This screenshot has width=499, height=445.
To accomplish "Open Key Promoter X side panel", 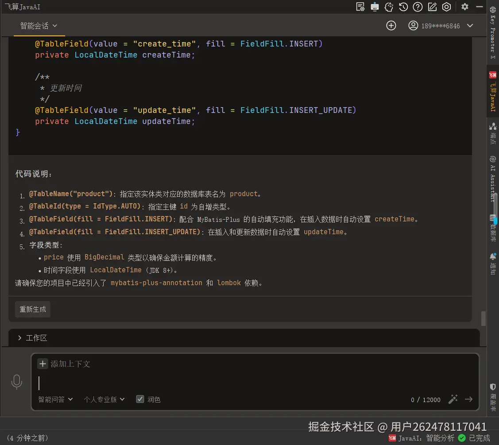I will 493,32.
